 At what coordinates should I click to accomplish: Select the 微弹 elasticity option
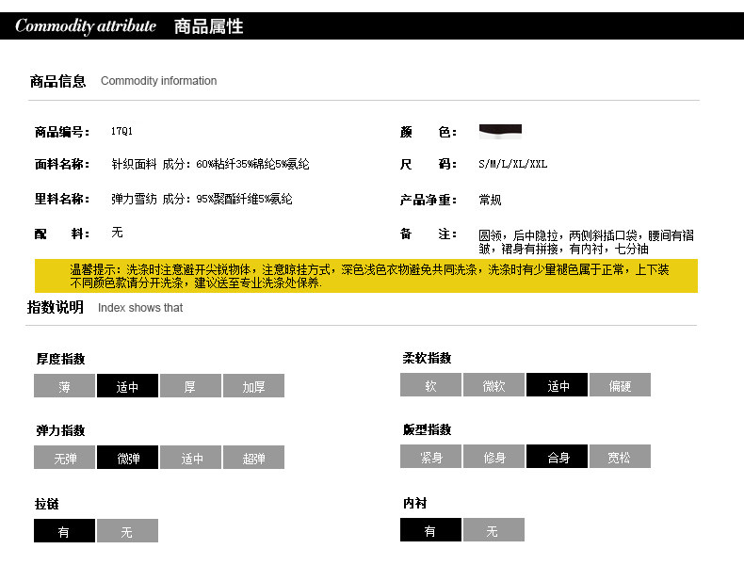(x=127, y=459)
